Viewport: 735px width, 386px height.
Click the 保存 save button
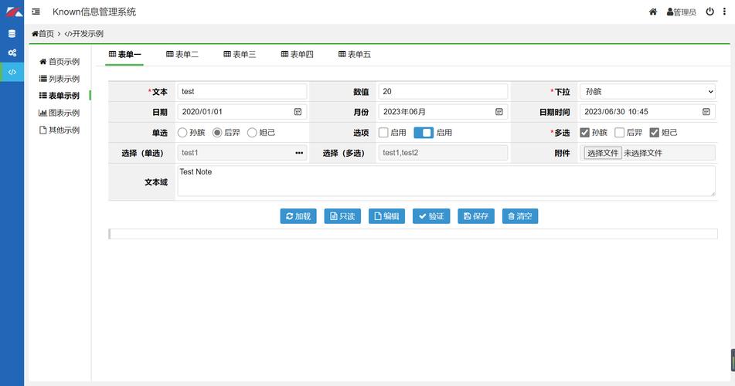[476, 216]
